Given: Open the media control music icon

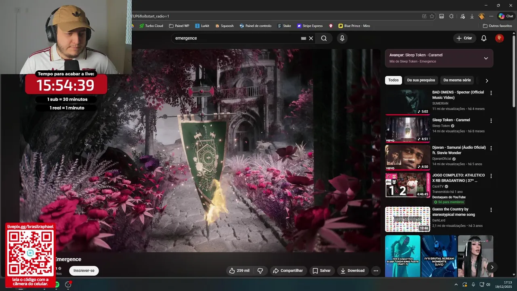Looking at the screenshot, I should [x=462, y=16].
